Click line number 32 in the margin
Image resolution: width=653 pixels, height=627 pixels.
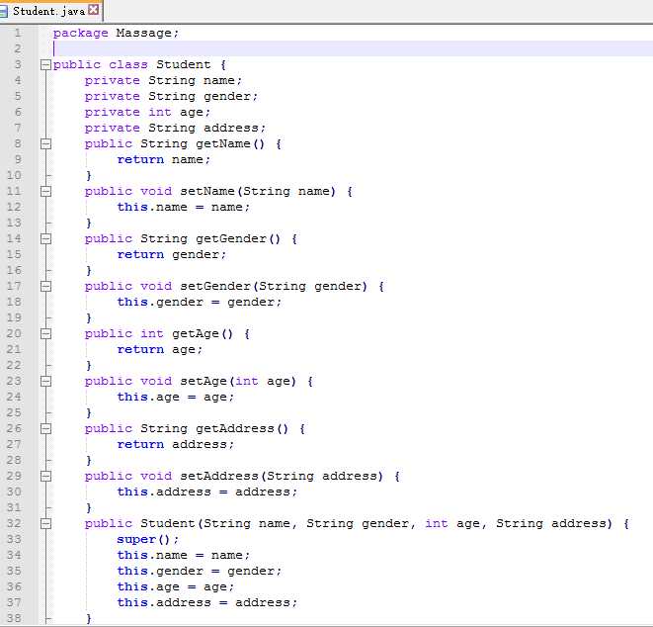point(14,524)
